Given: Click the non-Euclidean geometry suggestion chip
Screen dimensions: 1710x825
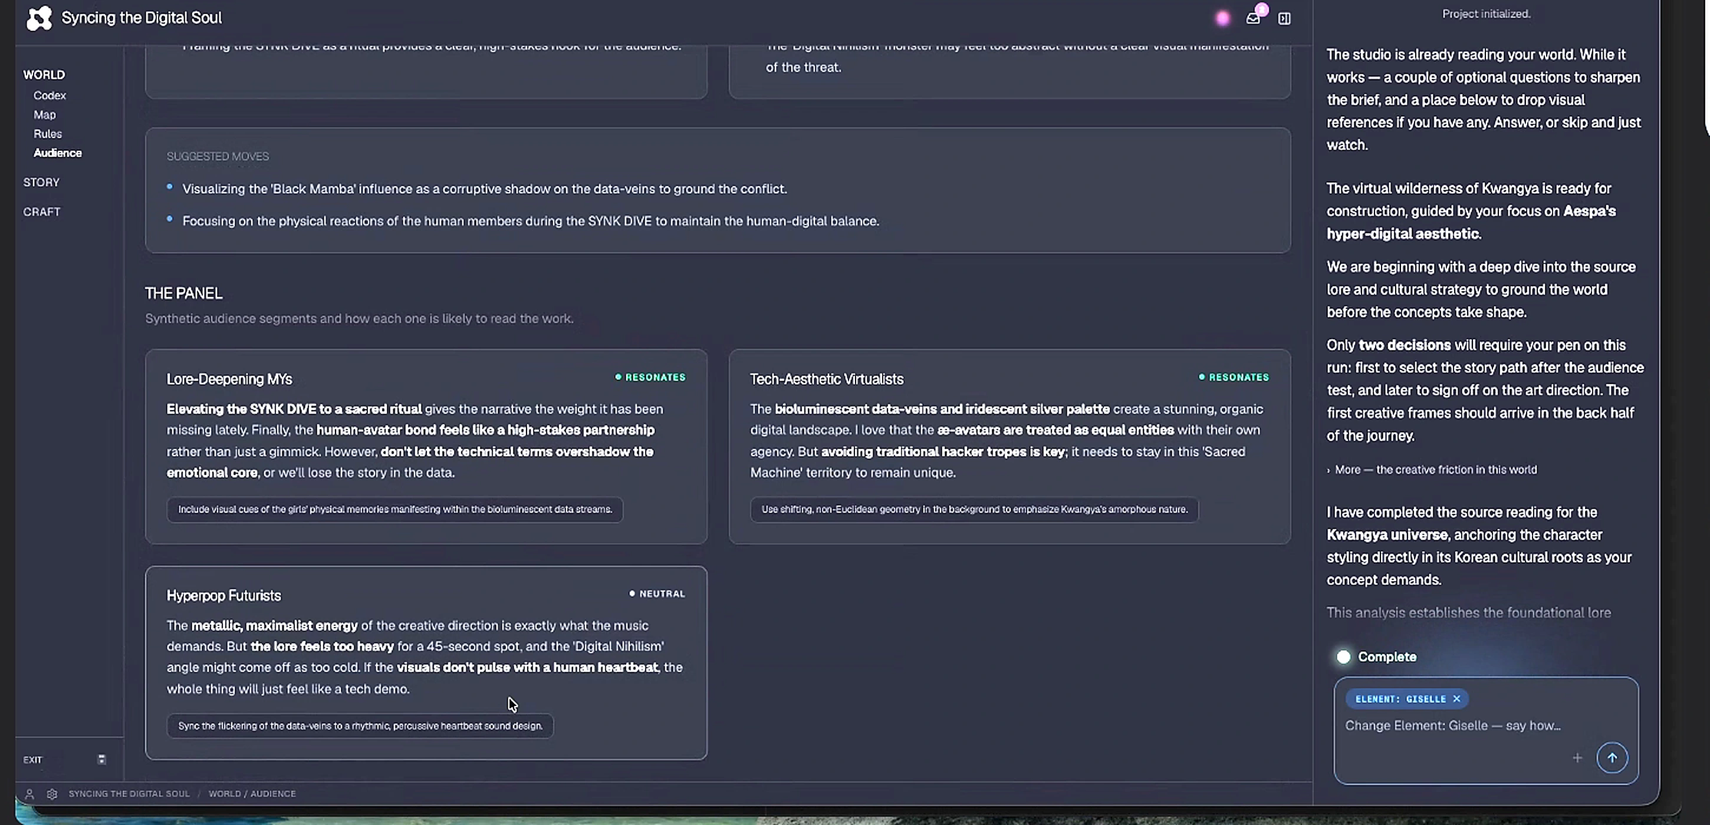Looking at the screenshot, I should tap(974, 509).
